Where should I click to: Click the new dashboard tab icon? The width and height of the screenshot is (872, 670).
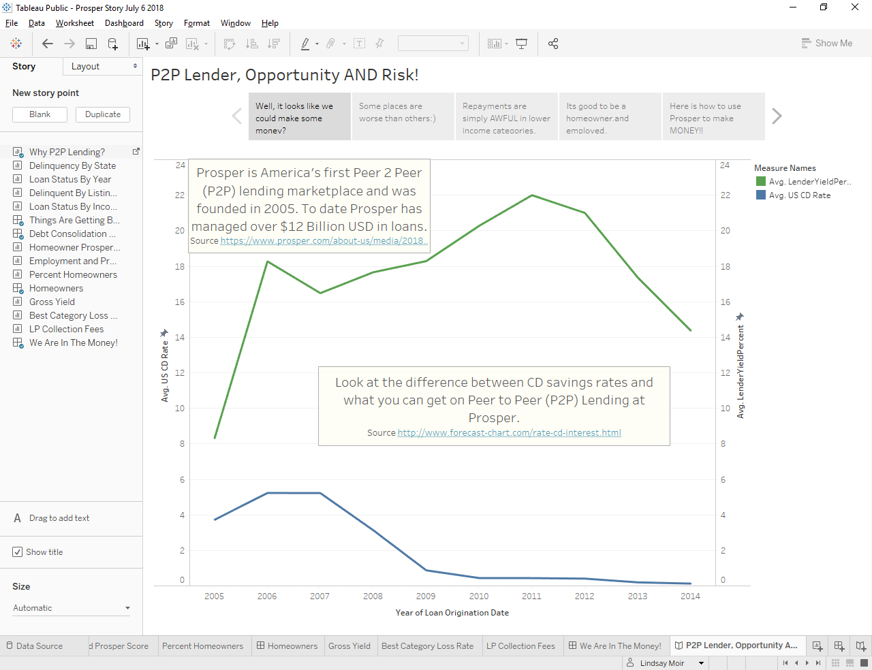pos(839,645)
